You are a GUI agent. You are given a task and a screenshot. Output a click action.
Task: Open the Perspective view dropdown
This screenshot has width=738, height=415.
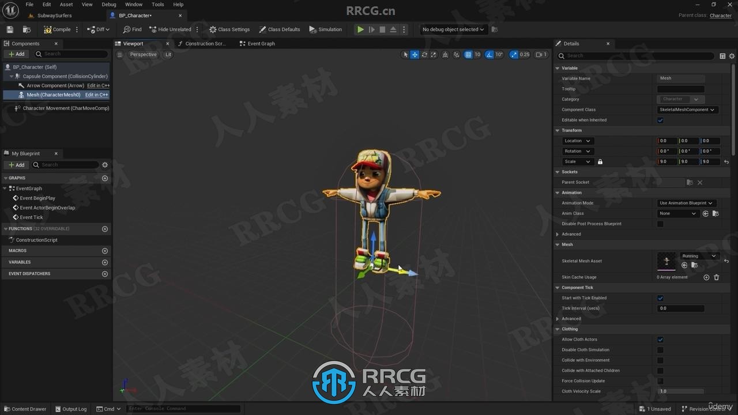[x=143, y=55]
